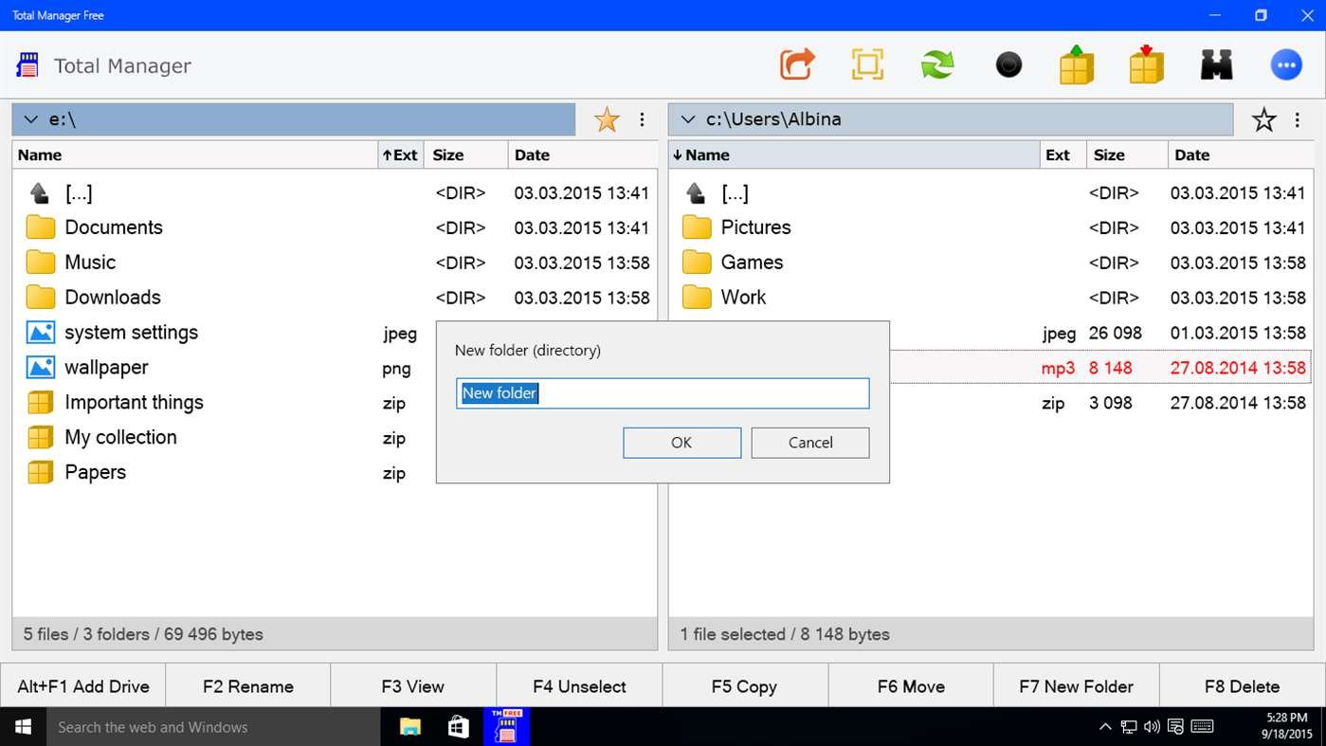The image size is (1326, 746).
Task: Sort left panel by Size column
Action: [x=466, y=155]
